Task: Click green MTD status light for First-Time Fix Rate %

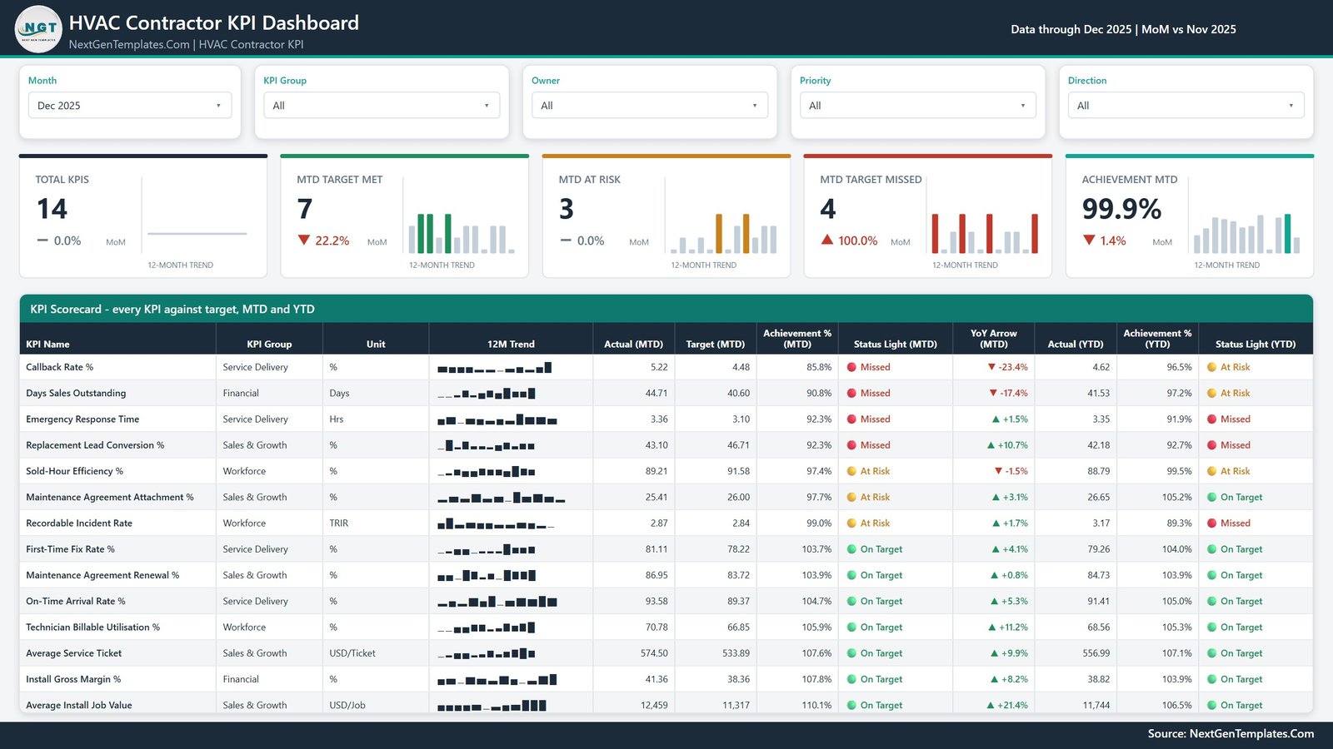Action: click(x=852, y=549)
